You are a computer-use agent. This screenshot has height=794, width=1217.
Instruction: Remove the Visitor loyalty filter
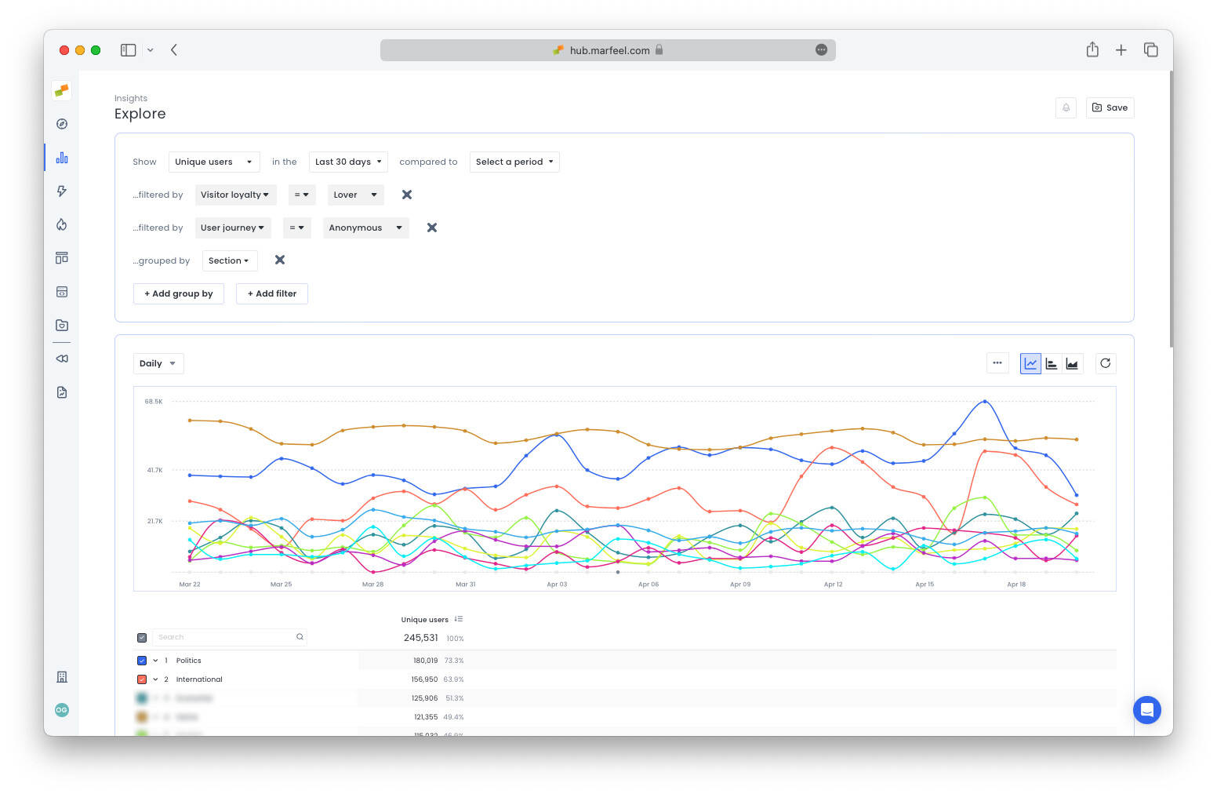coord(406,194)
